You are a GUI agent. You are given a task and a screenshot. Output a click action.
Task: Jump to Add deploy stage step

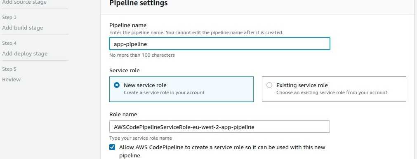pyautogui.click(x=25, y=53)
